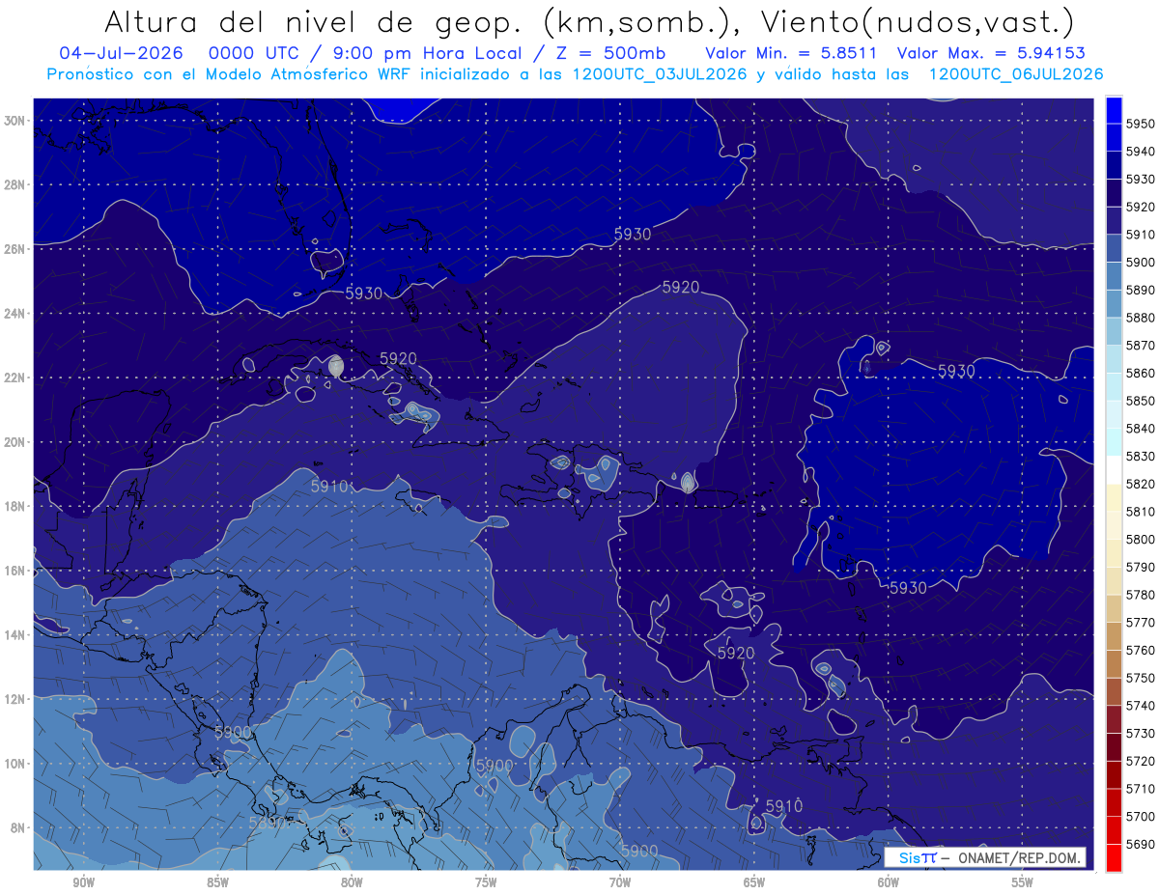Click the '5870' color bar value
This screenshot has height=895, width=1159.
1141,345
